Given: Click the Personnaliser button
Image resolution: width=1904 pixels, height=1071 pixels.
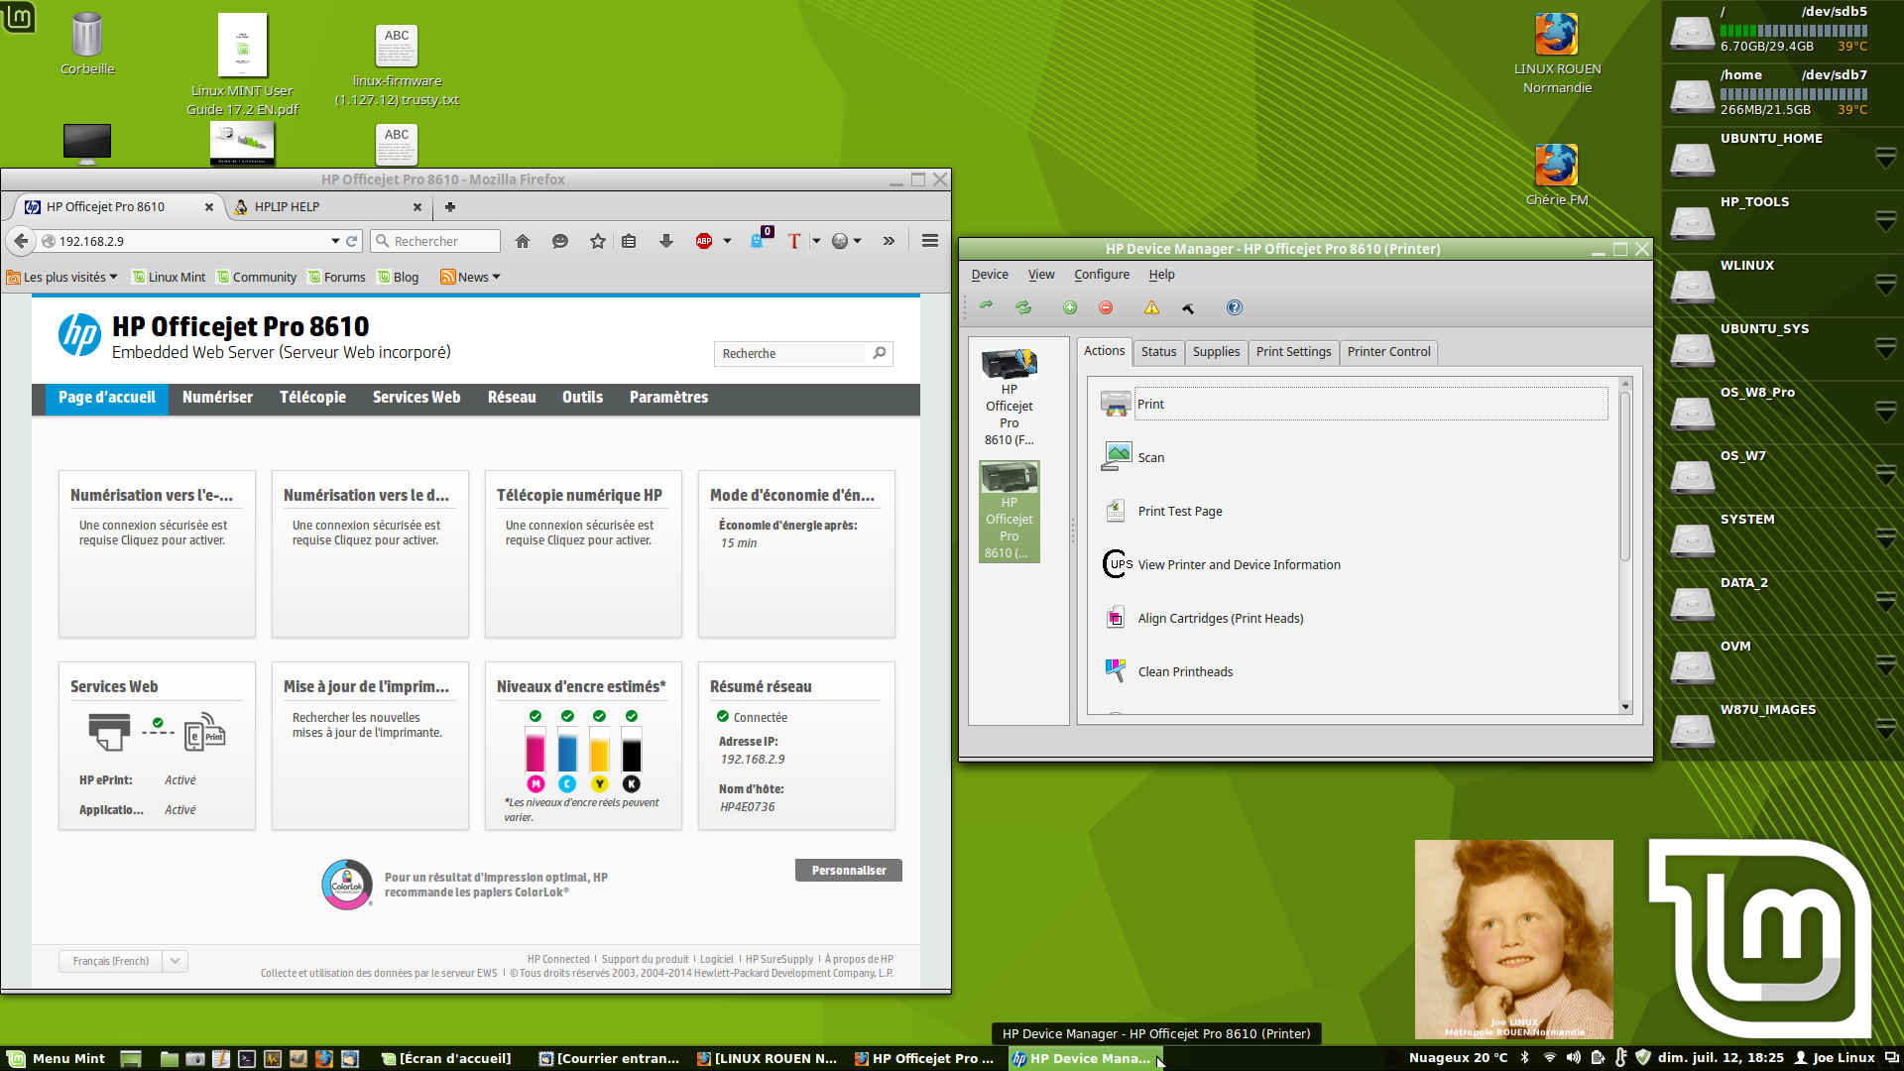Looking at the screenshot, I should click(849, 871).
